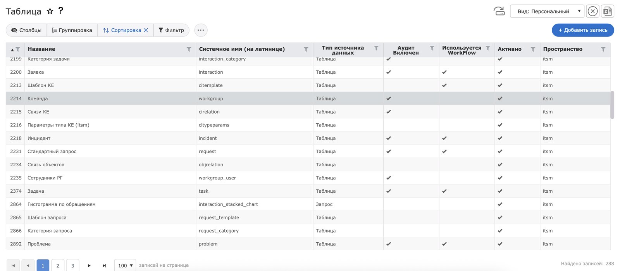Filter the Системное имя column with funnel icon
620x271 pixels.
click(x=306, y=49)
